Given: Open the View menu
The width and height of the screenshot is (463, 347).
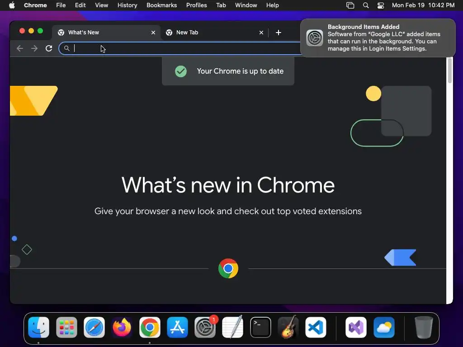Looking at the screenshot, I should point(102,5).
